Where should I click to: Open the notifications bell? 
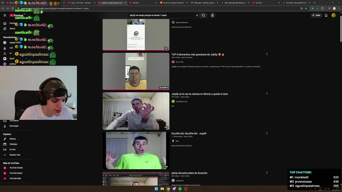pos(326,15)
